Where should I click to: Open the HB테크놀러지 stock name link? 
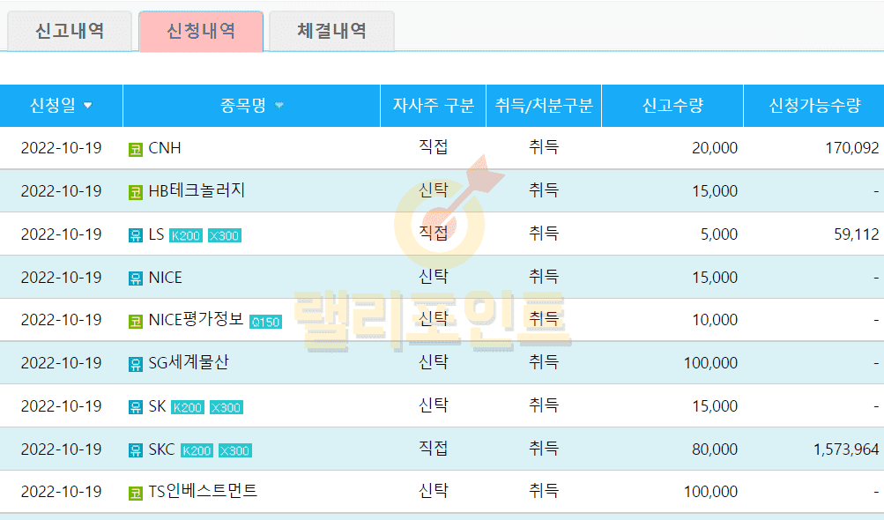[x=197, y=191]
